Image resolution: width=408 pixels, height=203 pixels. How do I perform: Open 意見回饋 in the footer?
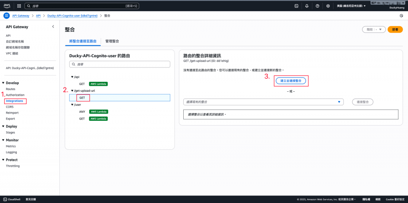pos(31,199)
